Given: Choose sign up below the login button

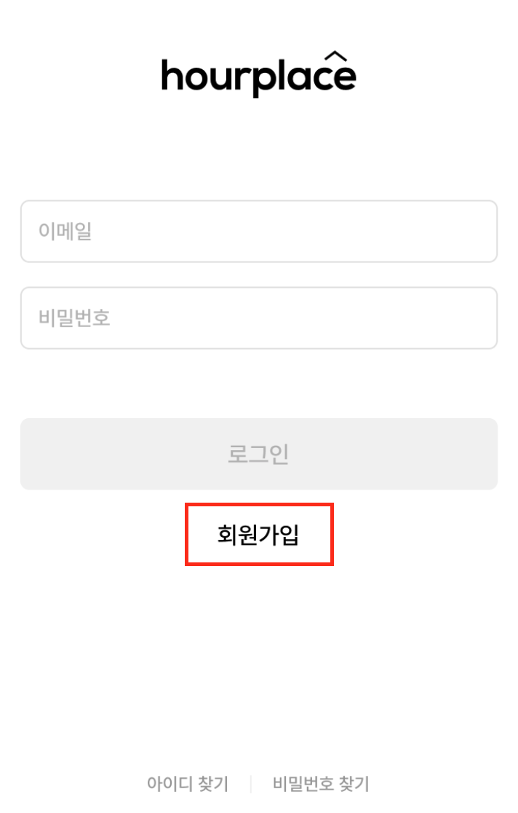Looking at the screenshot, I should pos(258,535).
